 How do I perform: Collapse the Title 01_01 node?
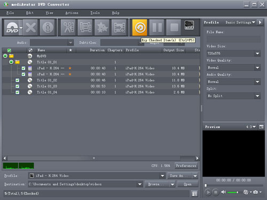click(x=11, y=62)
